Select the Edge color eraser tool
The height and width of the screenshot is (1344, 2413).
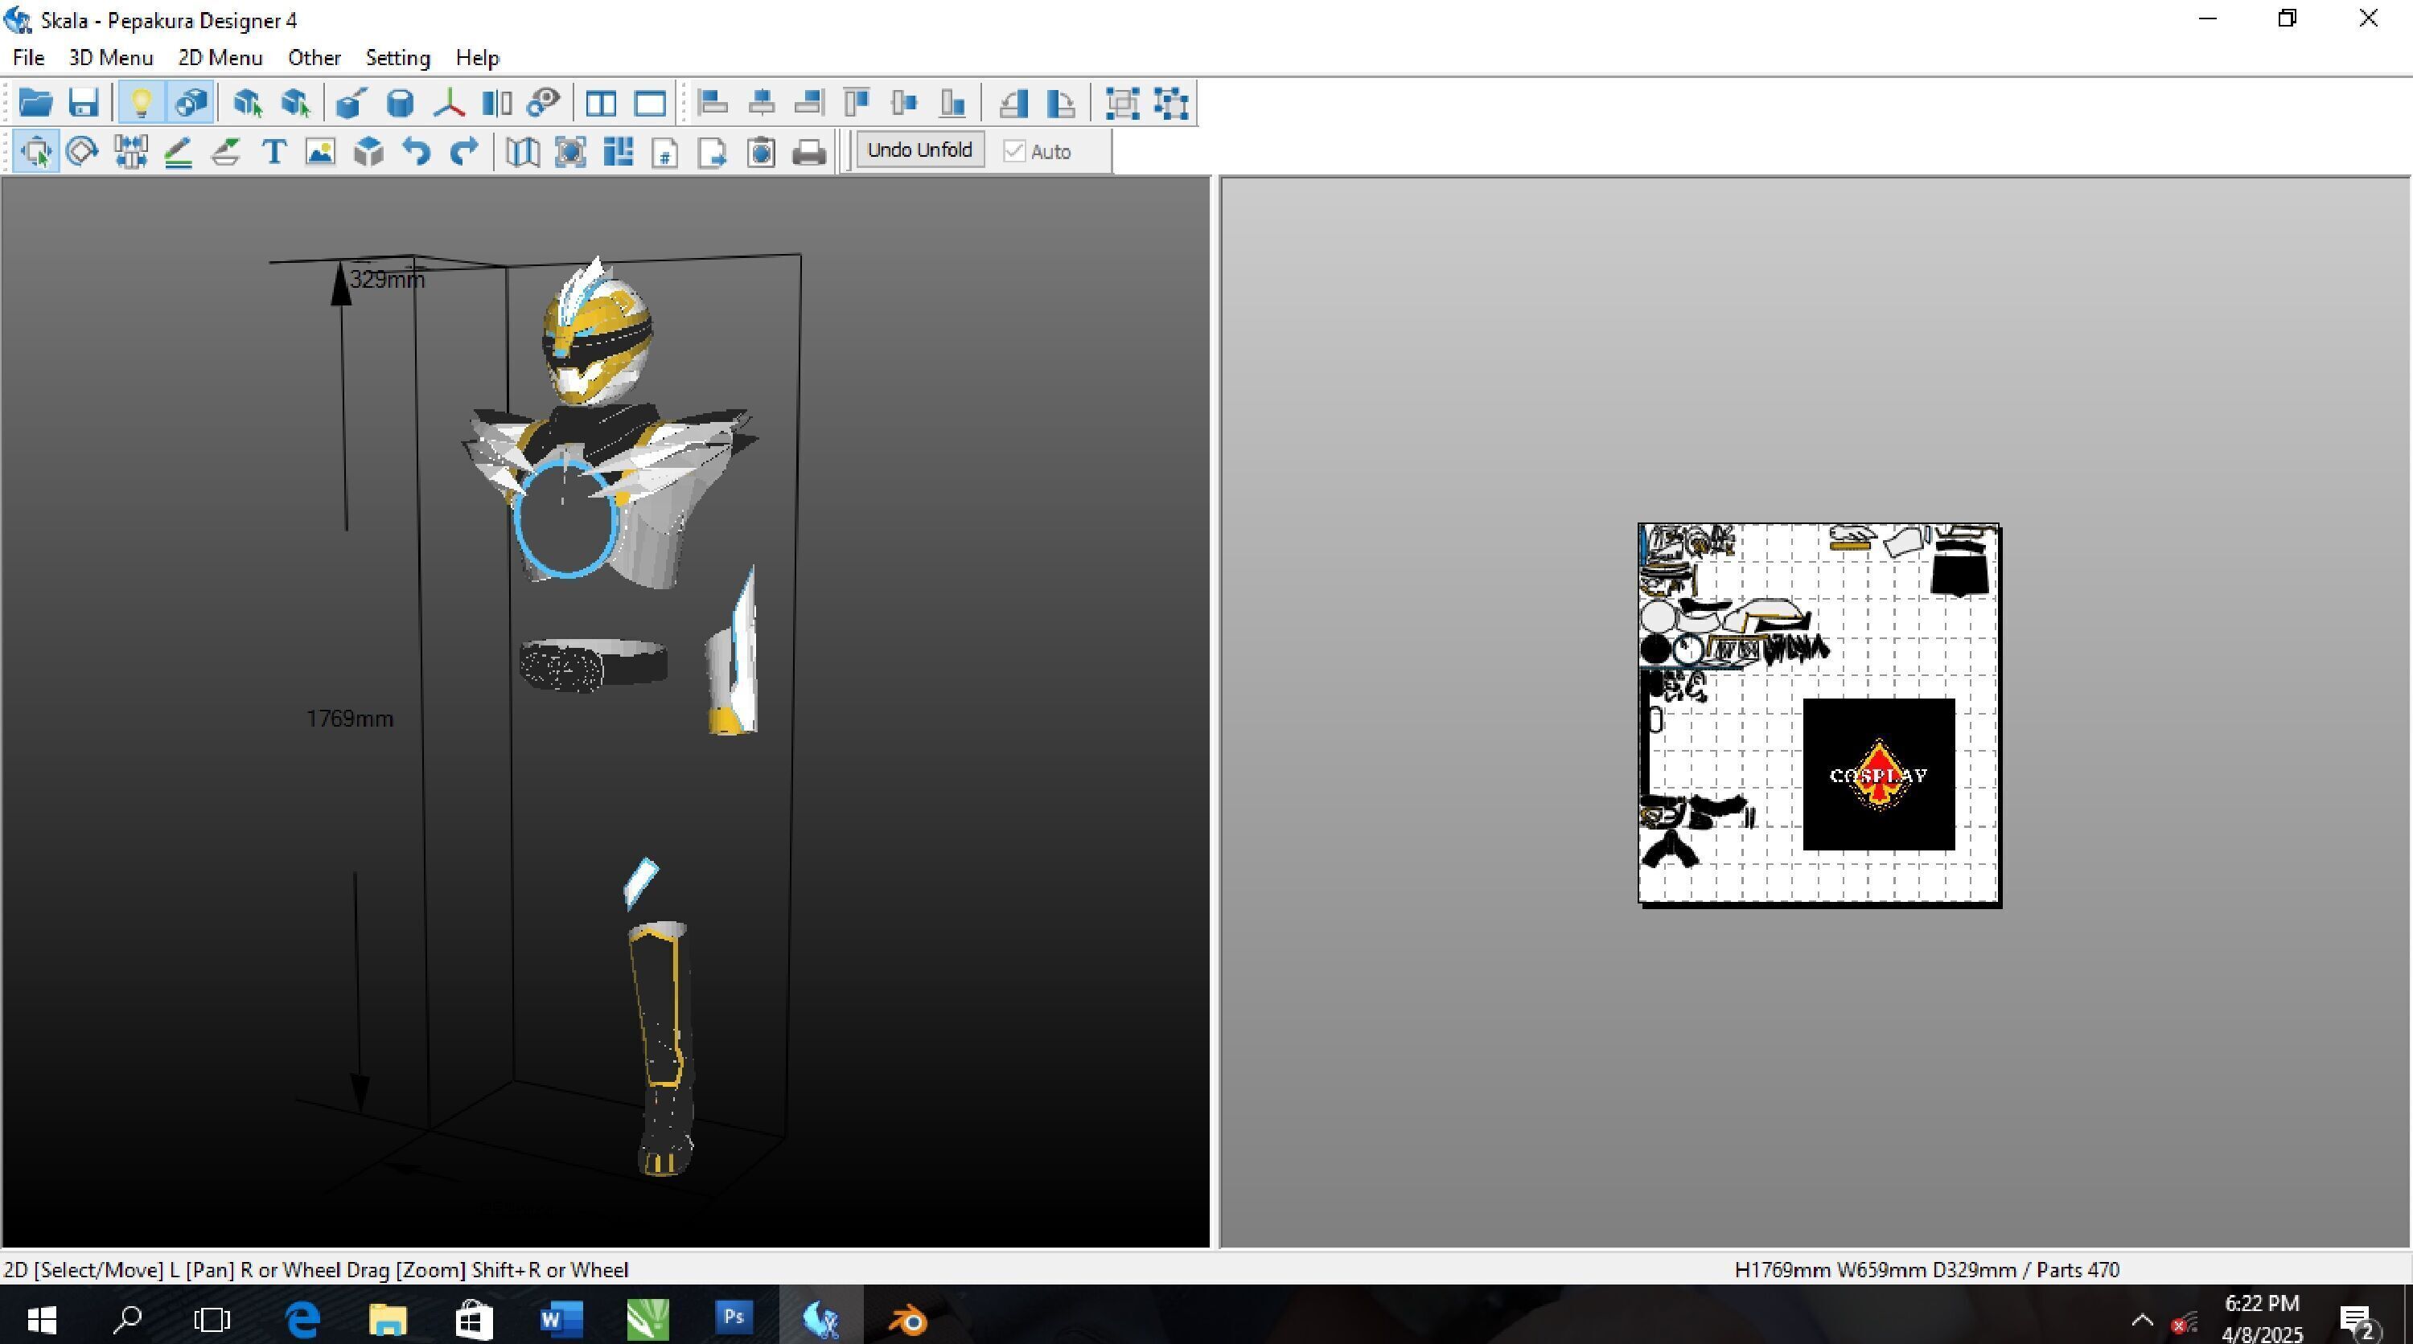click(226, 152)
